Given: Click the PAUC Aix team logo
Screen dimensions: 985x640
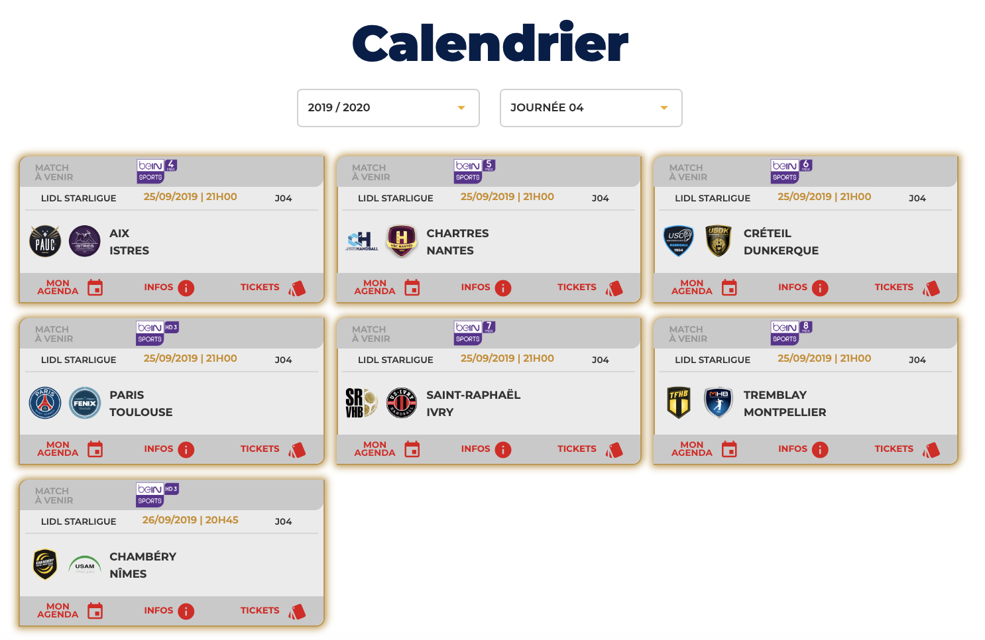Looking at the screenshot, I should pos(45,241).
